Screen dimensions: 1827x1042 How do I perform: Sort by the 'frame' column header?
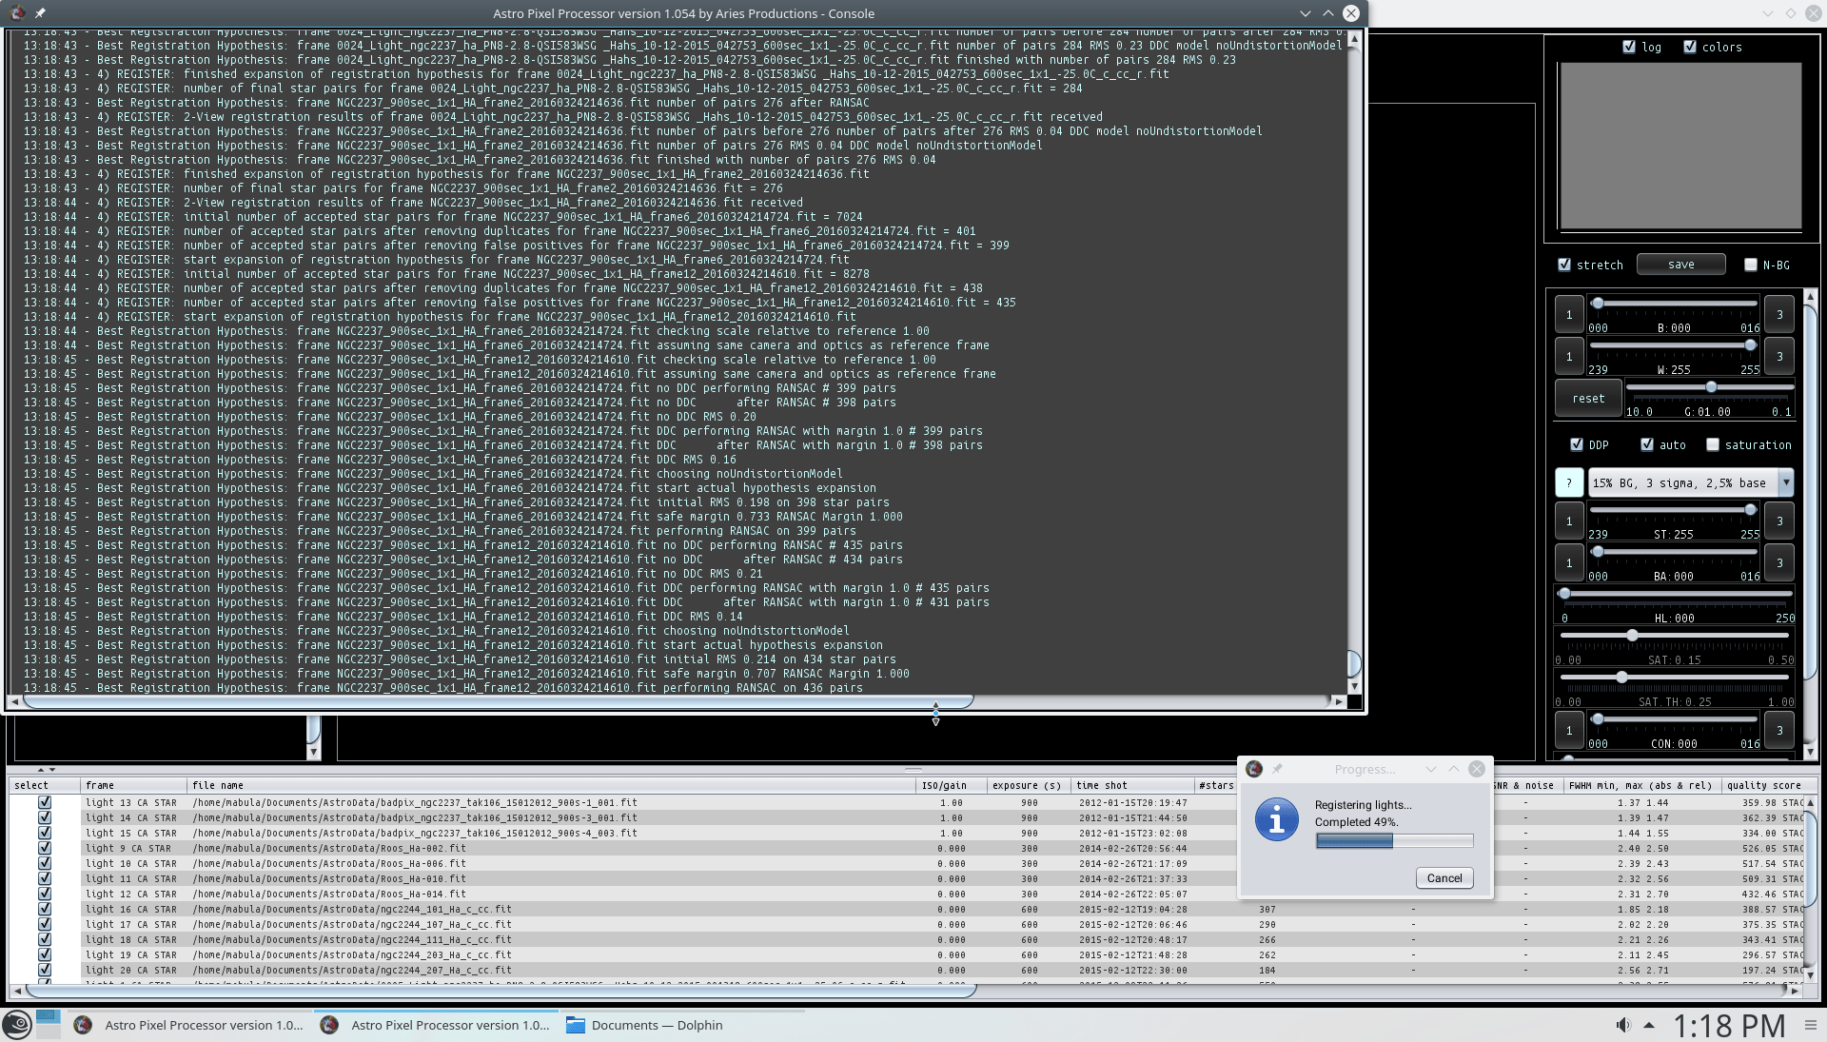(x=133, y=785)
